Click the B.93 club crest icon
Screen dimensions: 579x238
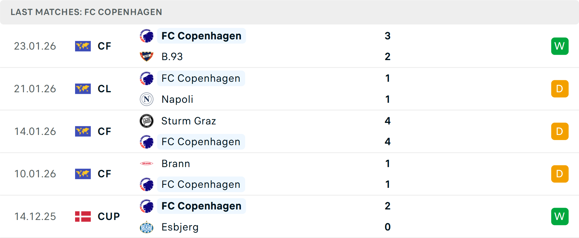(147, 56)
